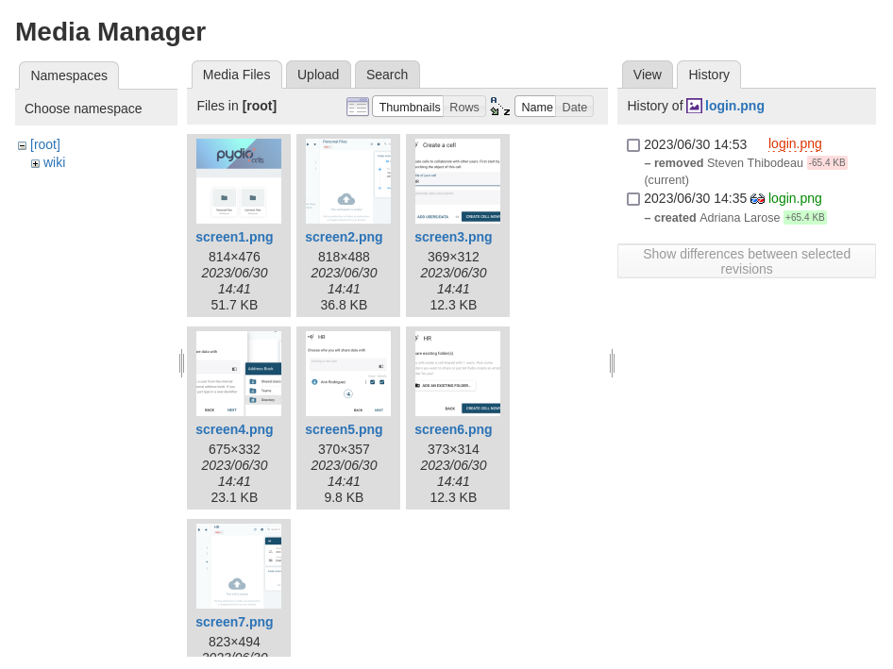Screen dimensions: 893x669
Task: Open the Upload tab
Action: point(318,75)
